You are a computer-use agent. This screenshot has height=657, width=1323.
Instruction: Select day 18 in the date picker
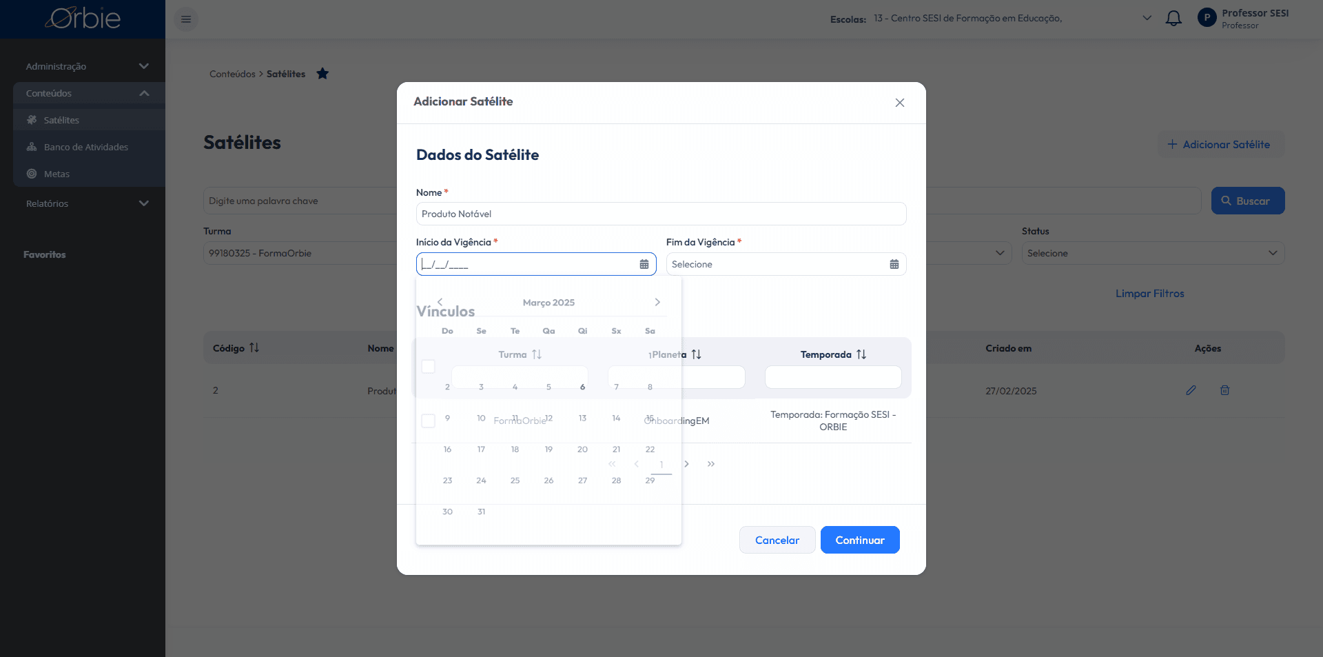pos(515,449)
